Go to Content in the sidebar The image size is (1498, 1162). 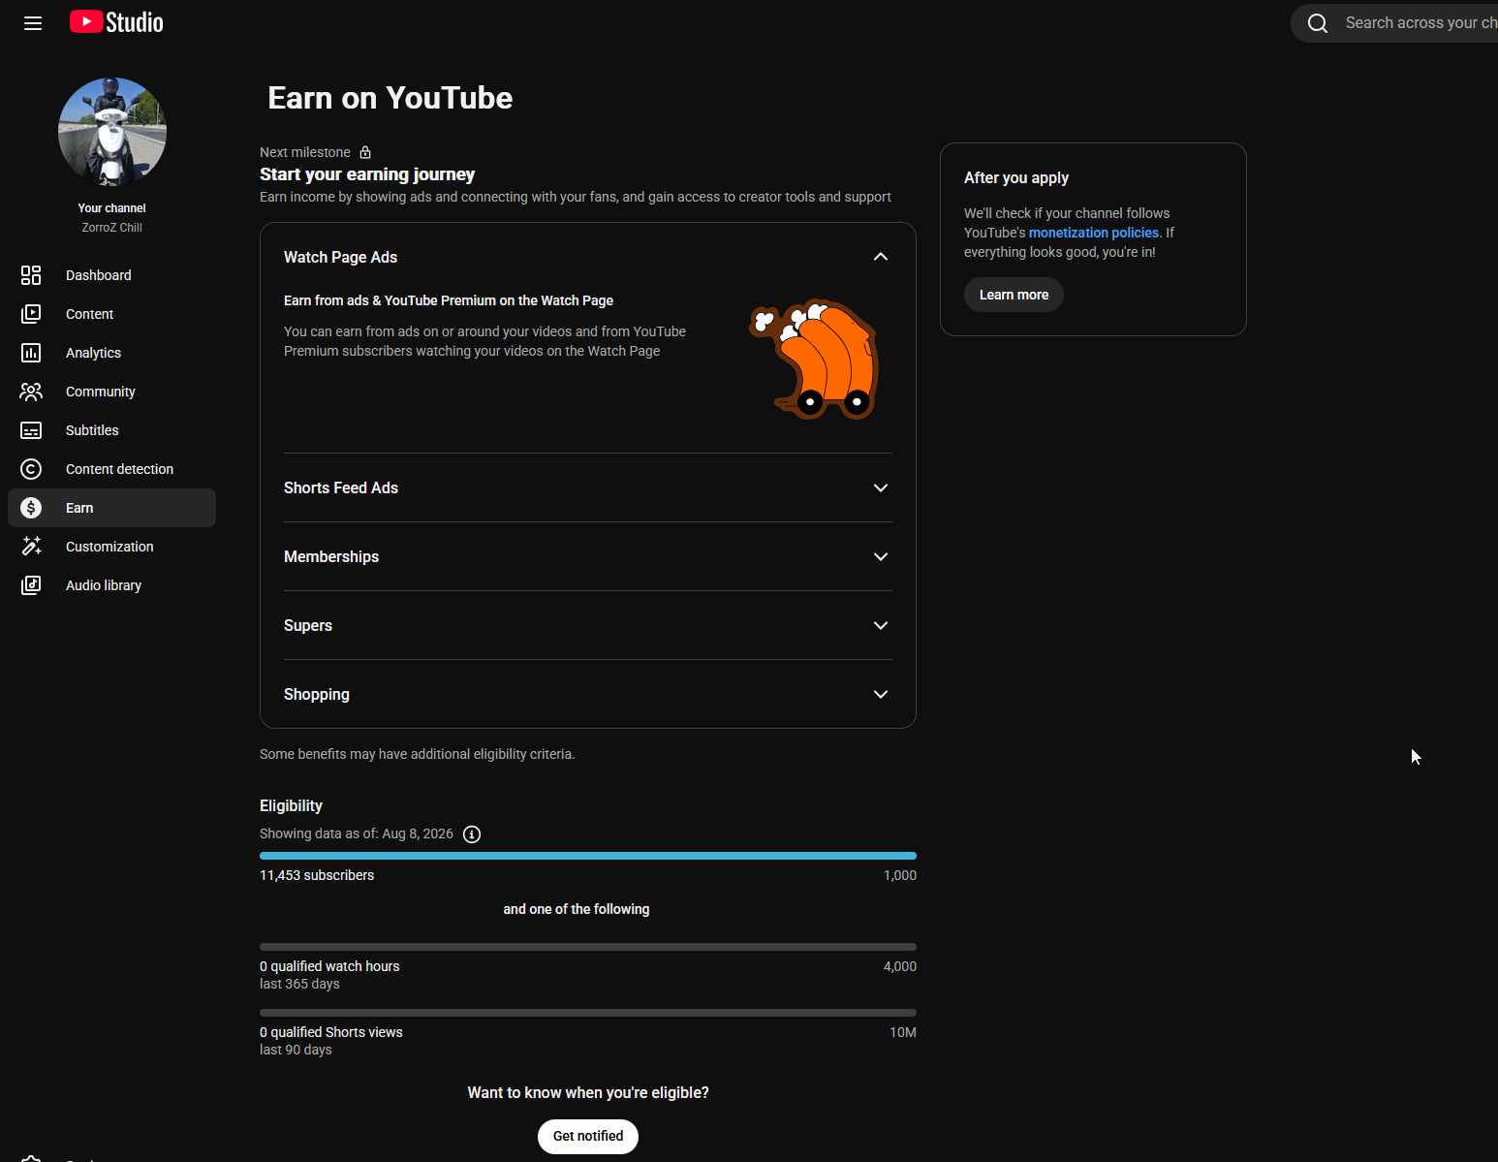[x=111, y=314]
